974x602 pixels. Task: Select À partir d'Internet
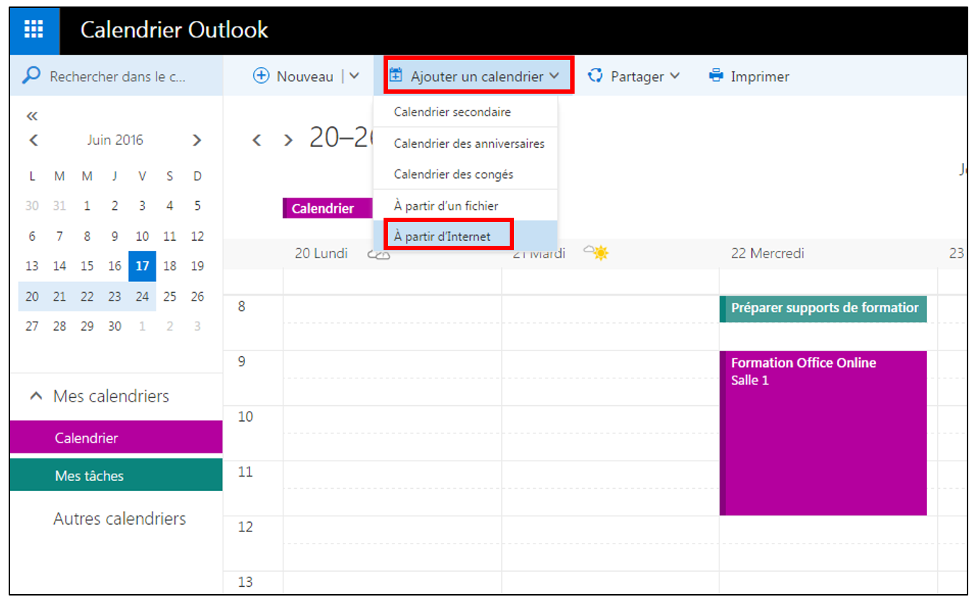pyautogui.click(x=465, y=236)
